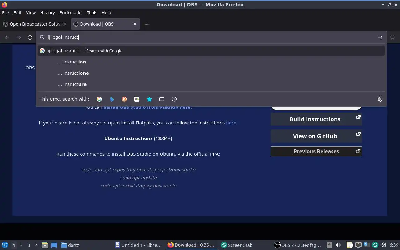
Task: Click the update notifier tray icon
Action: click(367, 245)
